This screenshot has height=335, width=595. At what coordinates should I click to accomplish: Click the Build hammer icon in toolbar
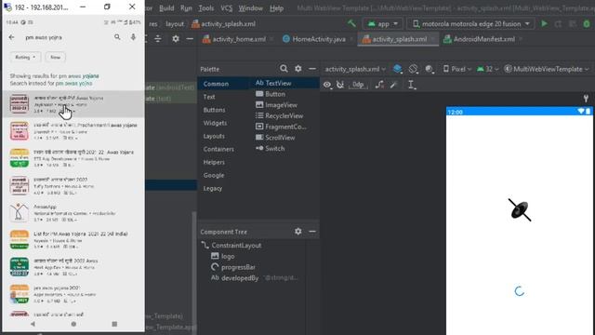pos(351,23)
